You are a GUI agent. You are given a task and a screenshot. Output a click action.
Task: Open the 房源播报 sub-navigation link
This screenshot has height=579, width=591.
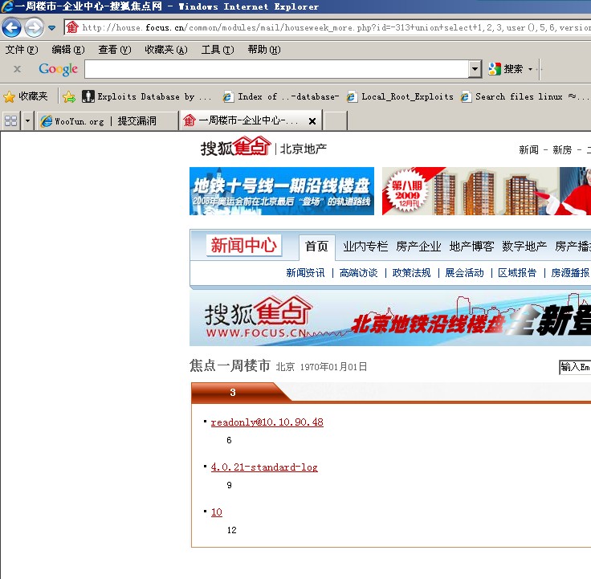click(x=570, y=273)
